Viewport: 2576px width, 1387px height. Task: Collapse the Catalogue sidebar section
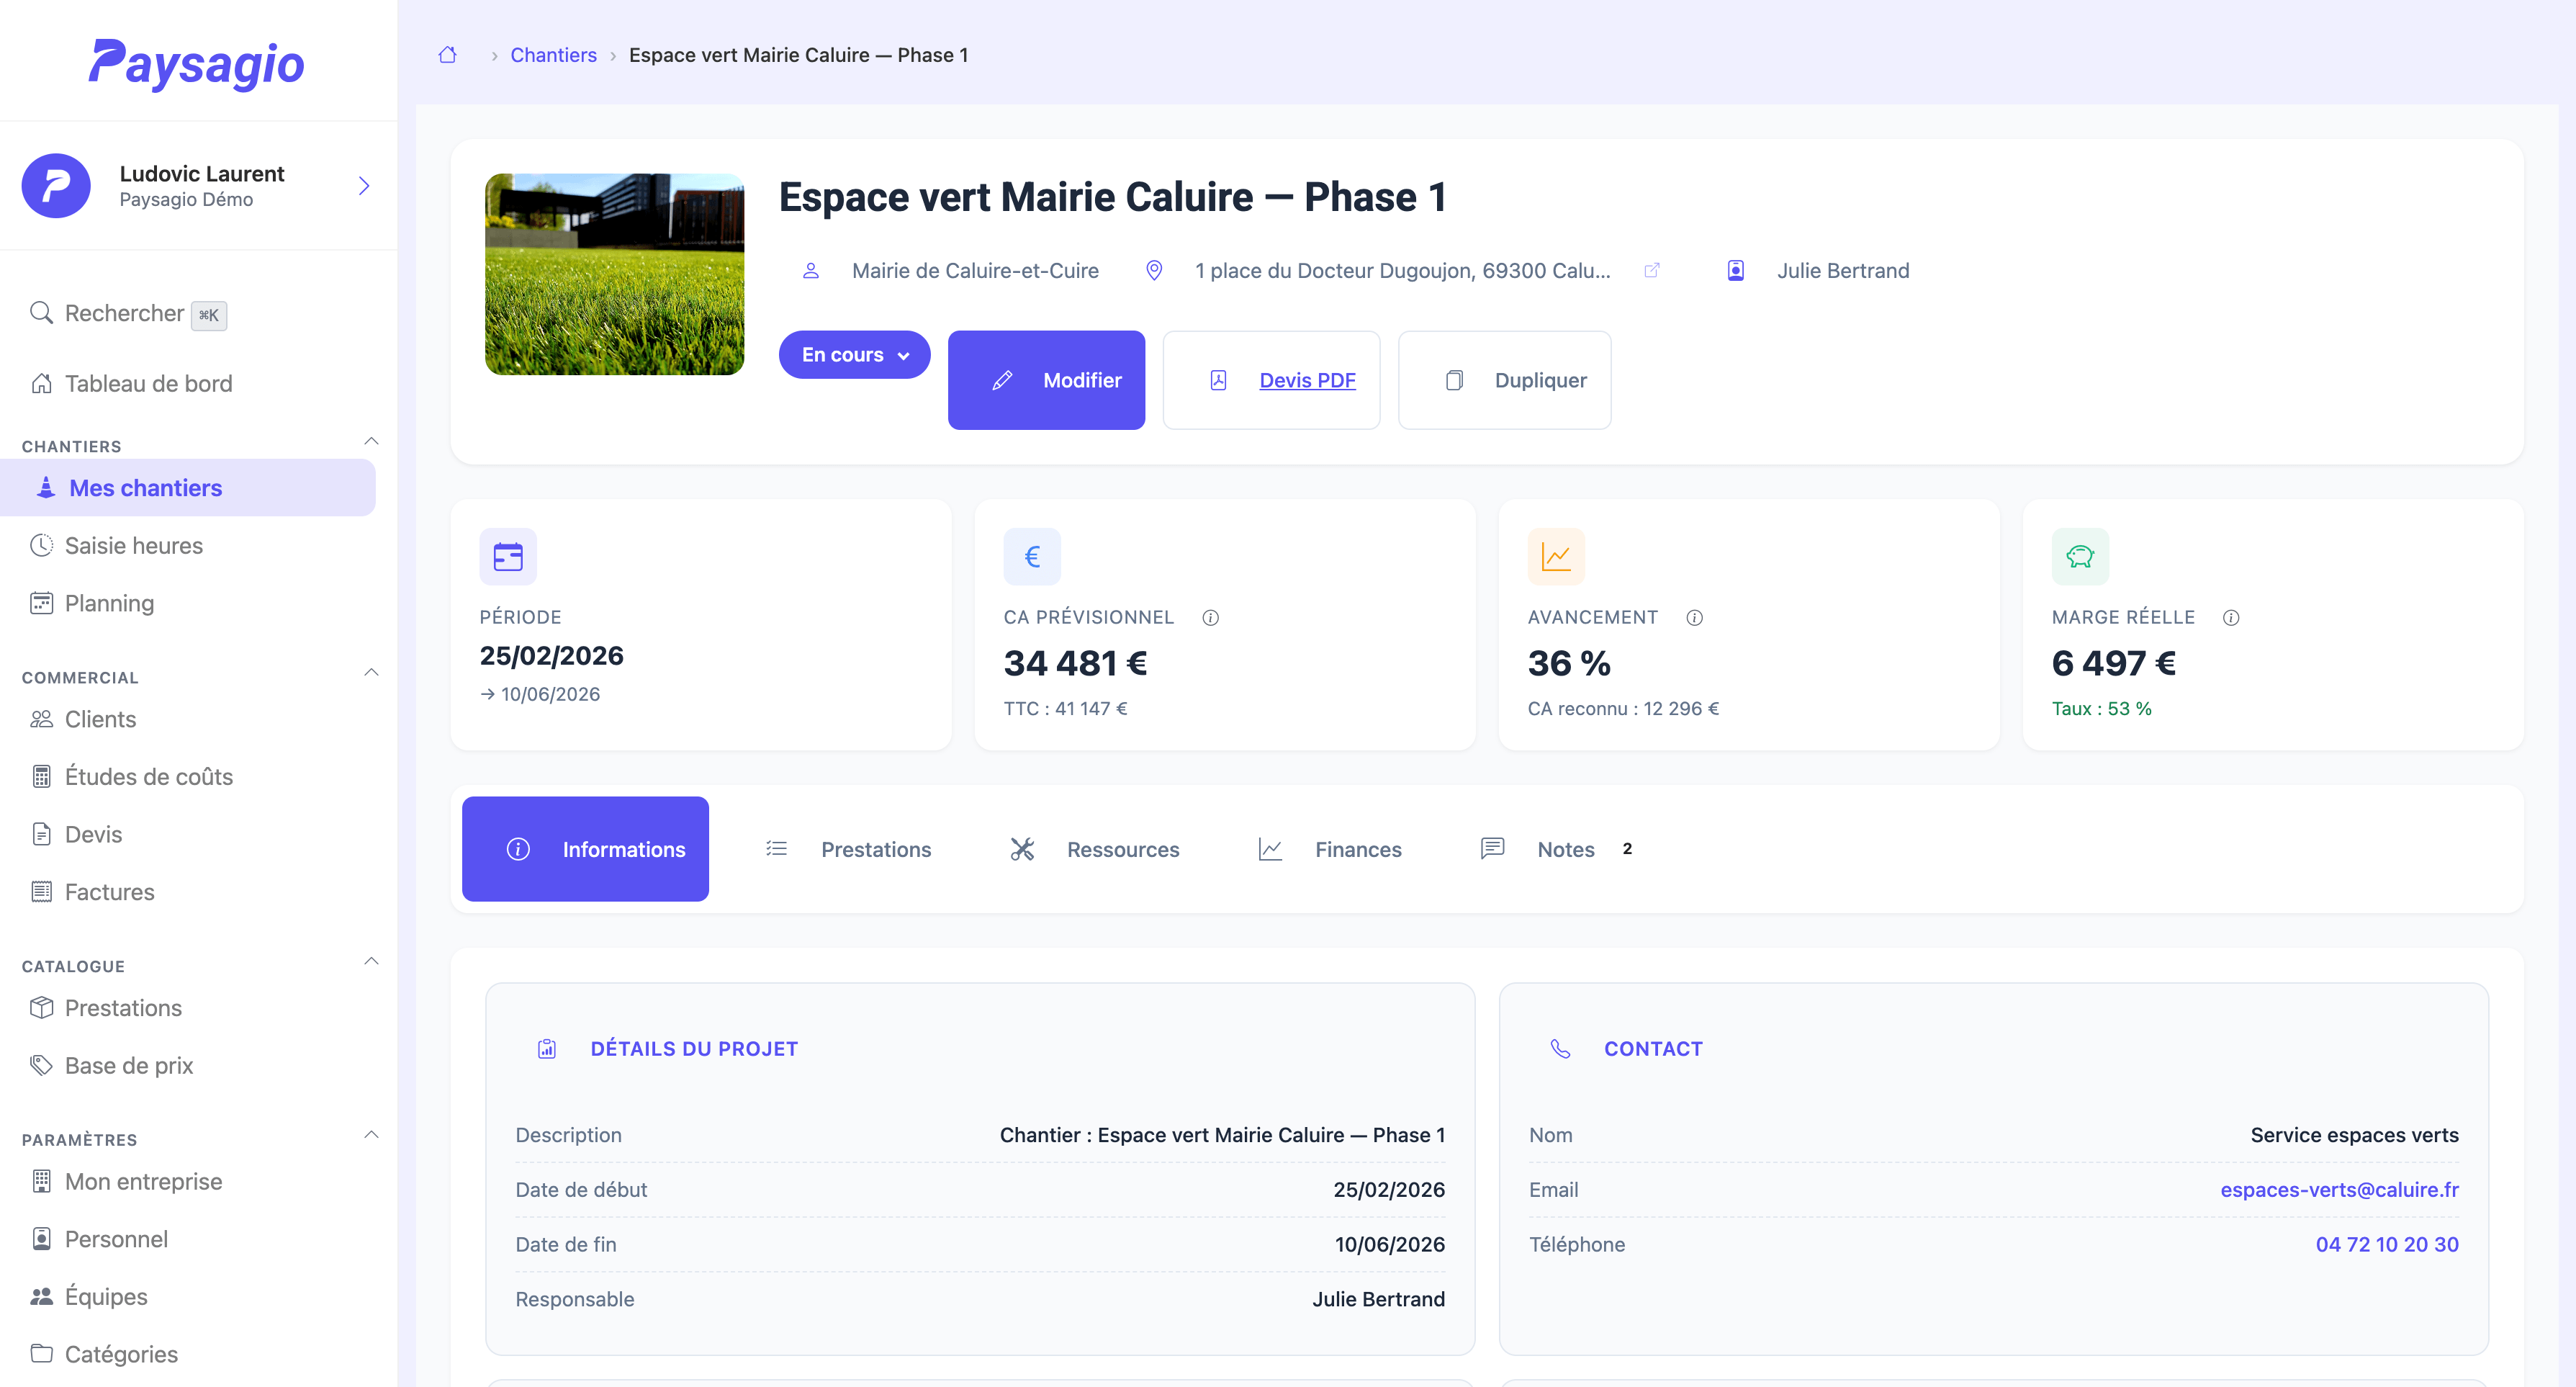[x=371, y=961]
